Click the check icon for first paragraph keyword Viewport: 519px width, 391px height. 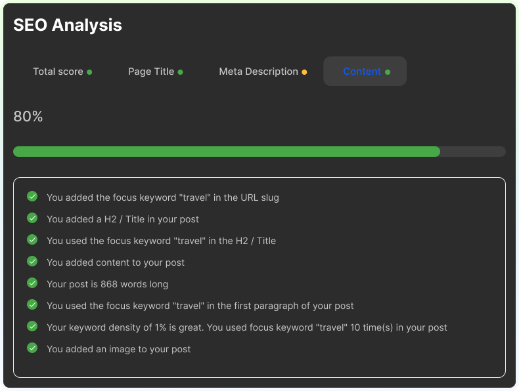click(32, 305)
